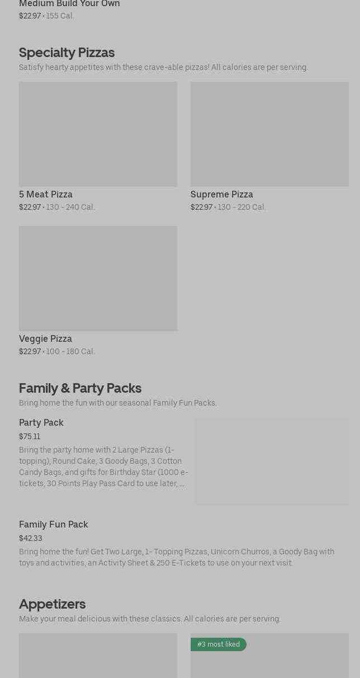Click the Specialty Pizzas section heading
Image resolution: width=360 pixels, height=678 pixels.
(x=67, y=53)
